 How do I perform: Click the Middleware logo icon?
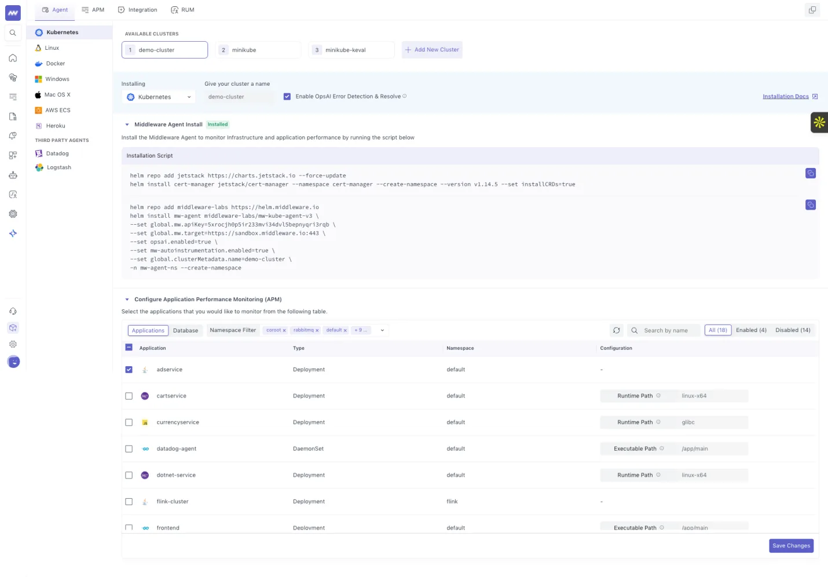[13, 13]
